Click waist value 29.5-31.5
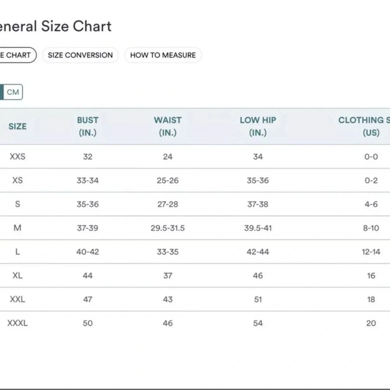The image size is (390, 390). pos(168,228)
